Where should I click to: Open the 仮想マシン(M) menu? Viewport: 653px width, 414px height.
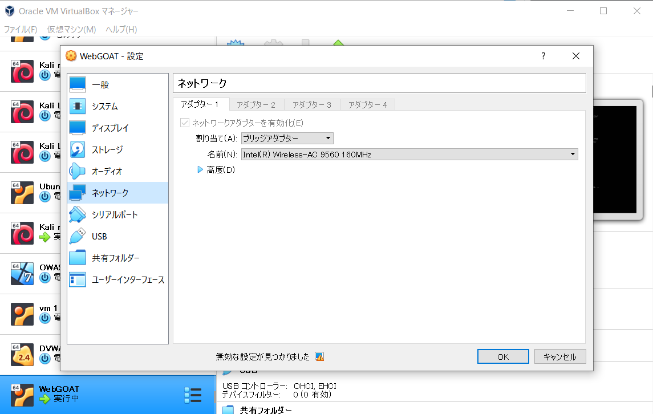(x=71, y=29)
